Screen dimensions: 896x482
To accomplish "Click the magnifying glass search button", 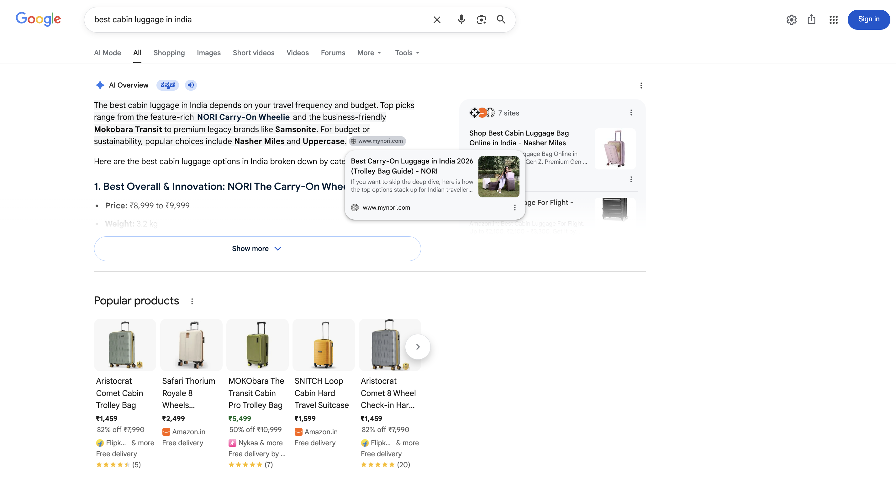I will [x=501, y=19].
